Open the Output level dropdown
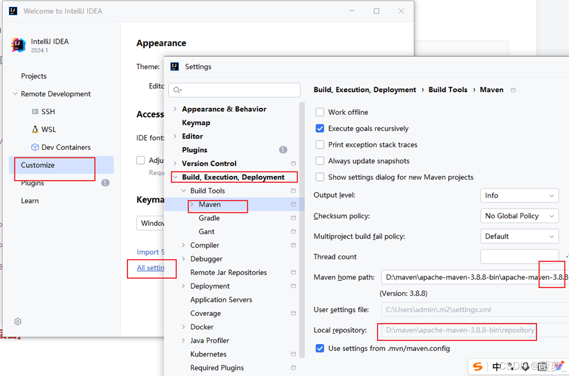This screenshot has width=569, height=376. click(519, 196)
